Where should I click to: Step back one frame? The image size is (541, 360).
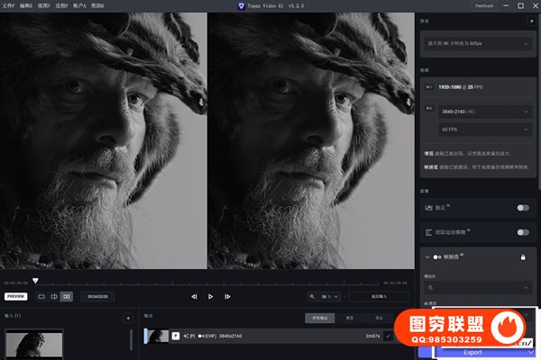[194, 296]
